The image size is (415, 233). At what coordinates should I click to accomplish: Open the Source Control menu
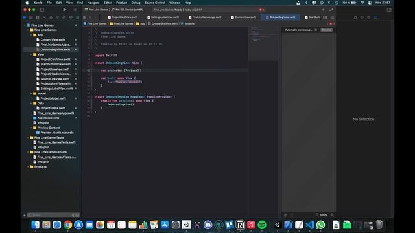[155, 3]
